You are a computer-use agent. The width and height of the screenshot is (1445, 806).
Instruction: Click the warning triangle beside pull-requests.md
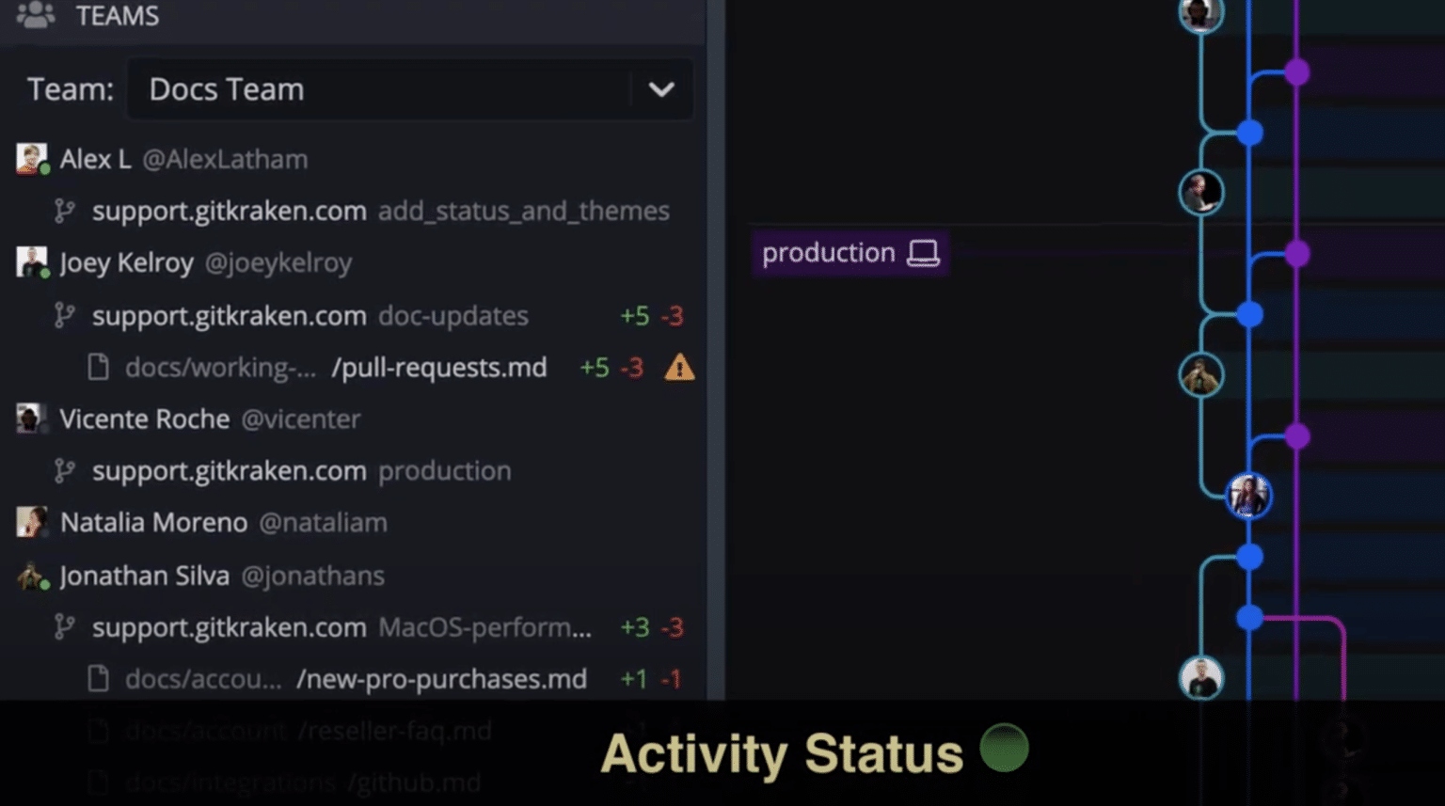(680, 367)
